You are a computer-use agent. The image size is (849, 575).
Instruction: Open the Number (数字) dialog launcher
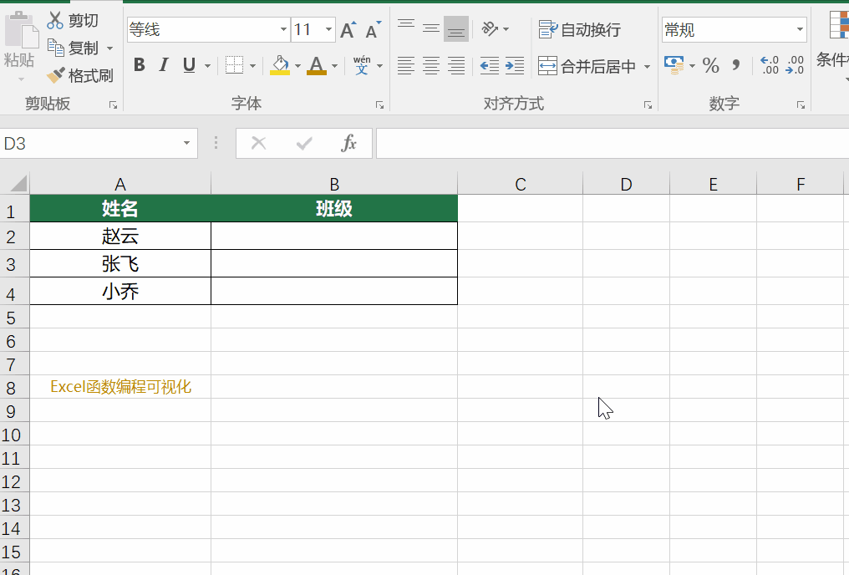[801, 105]
